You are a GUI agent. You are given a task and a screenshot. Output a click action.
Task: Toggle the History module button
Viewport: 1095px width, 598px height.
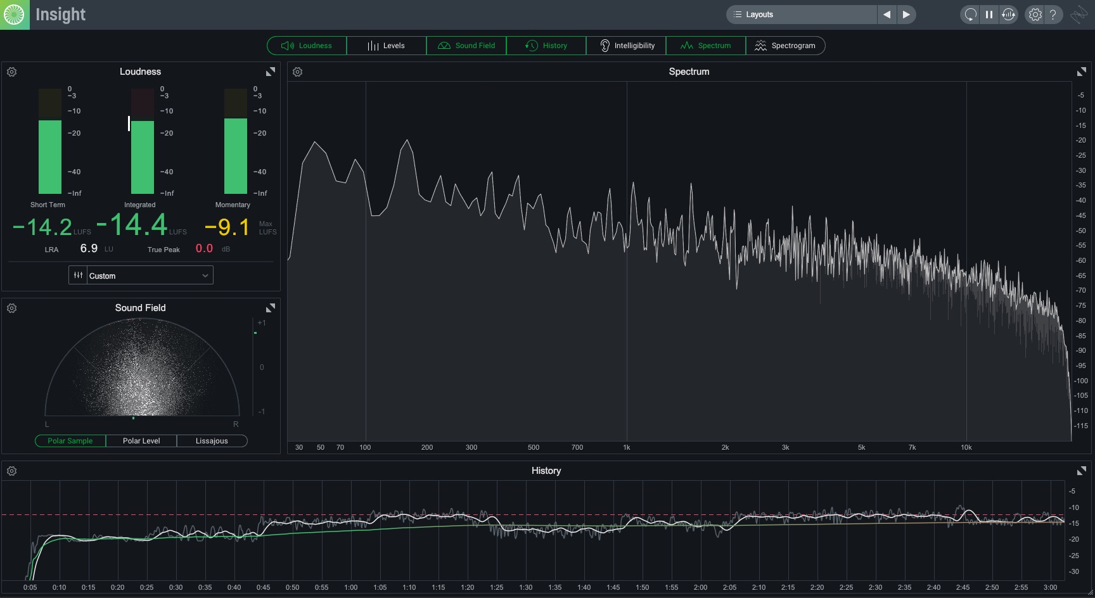coord(546,46)
